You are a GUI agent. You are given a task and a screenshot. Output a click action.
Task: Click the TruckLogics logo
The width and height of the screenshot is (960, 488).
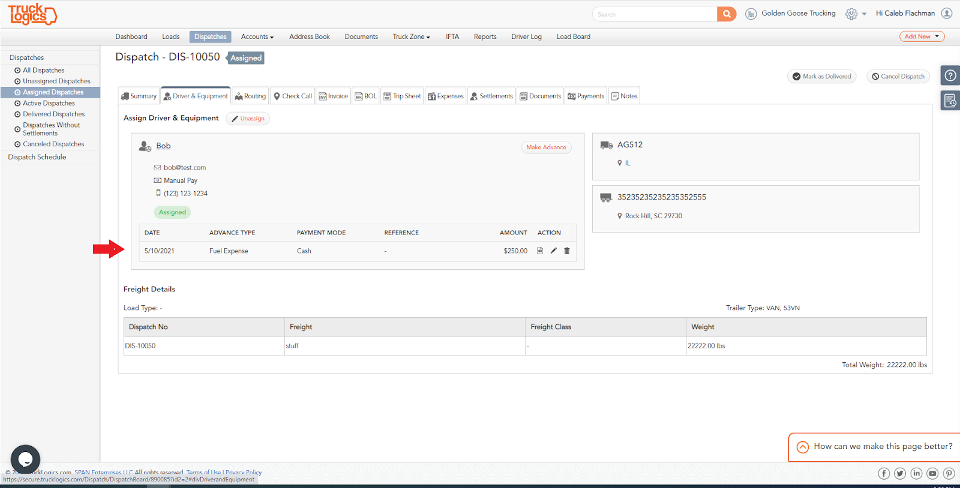(x=32, y=14)
